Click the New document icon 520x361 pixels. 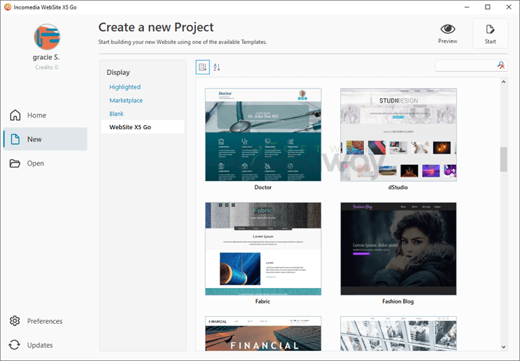[x=16, y=139]
